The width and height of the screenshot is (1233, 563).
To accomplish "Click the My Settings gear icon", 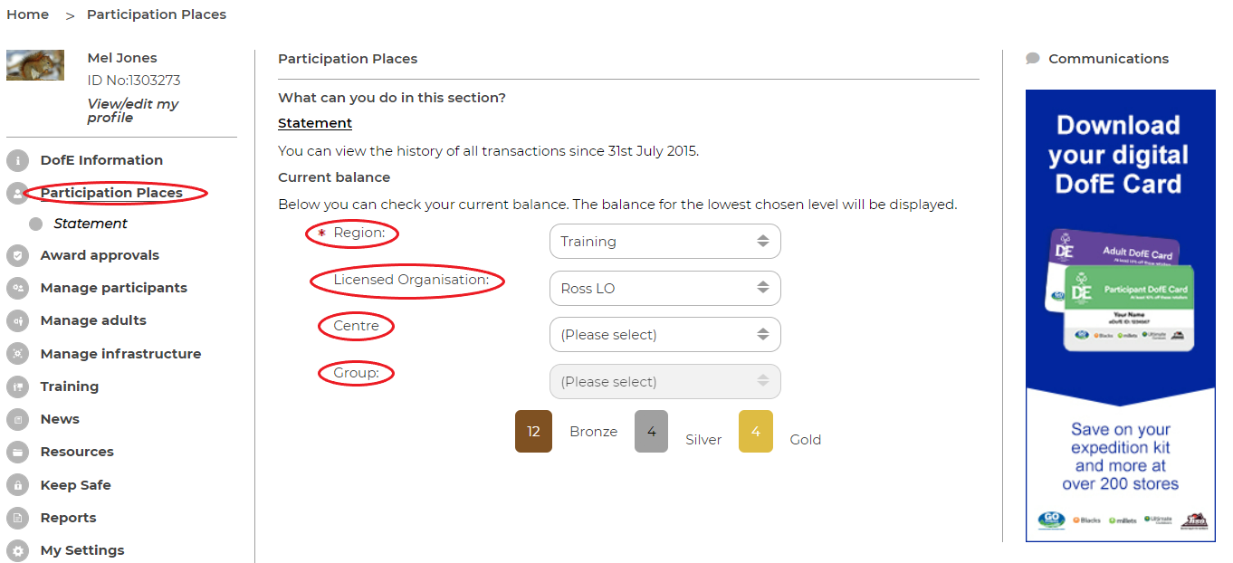I will pyautogui.click(x=17, y=550).
